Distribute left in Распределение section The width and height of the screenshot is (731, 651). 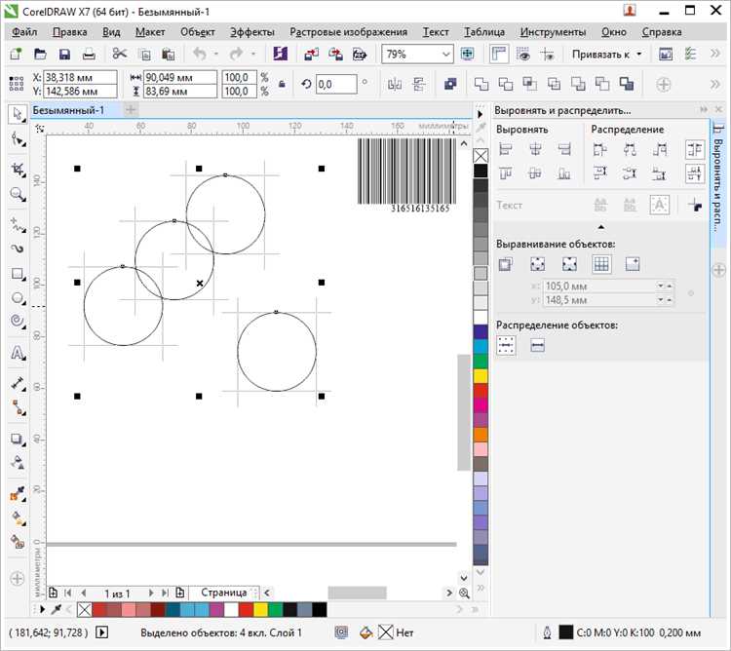(x=599, y=149)
